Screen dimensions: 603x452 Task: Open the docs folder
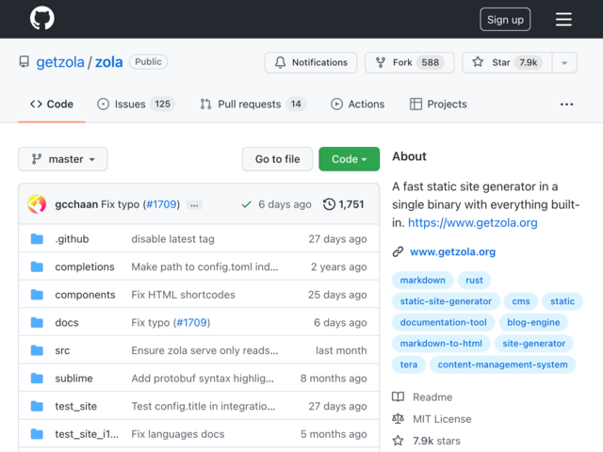(x=67, y=322)
